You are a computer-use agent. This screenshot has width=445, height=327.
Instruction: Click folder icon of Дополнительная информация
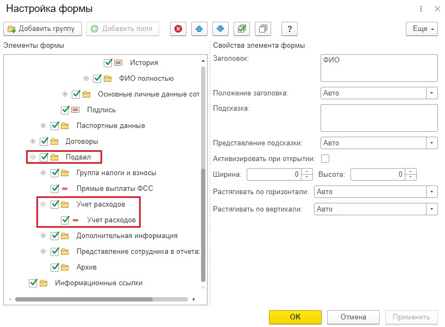(x=65, y=236)
